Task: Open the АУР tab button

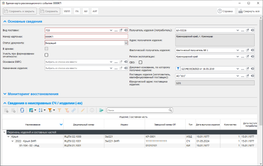Action: (95, 11)
